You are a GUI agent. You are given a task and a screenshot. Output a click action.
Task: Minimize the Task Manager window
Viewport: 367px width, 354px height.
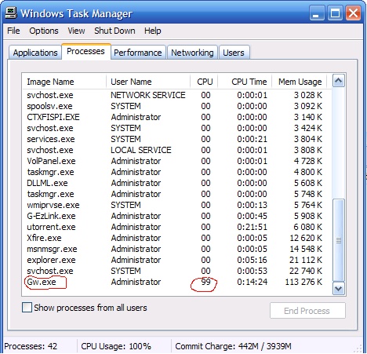coord(317,13)
